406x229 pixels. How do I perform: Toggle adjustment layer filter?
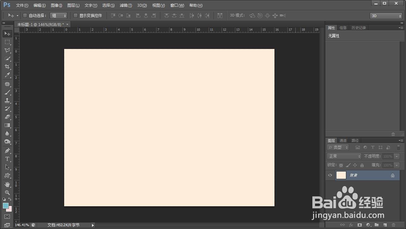(365, 147)
